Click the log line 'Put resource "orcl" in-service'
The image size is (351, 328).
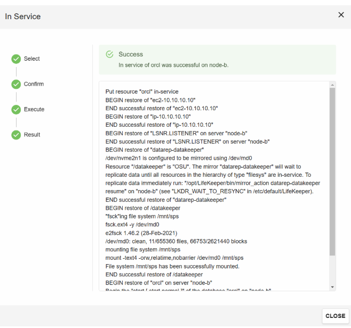pos(142,92)
